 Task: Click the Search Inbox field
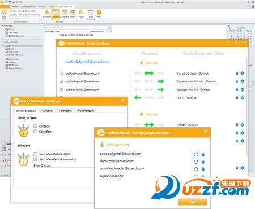[x=78, y=27]
